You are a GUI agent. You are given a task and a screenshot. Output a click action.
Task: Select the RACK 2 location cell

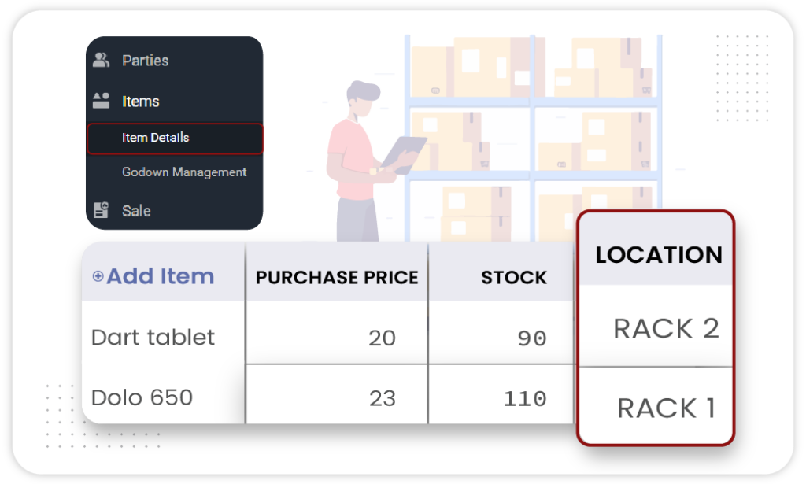[x=666, y=328]
